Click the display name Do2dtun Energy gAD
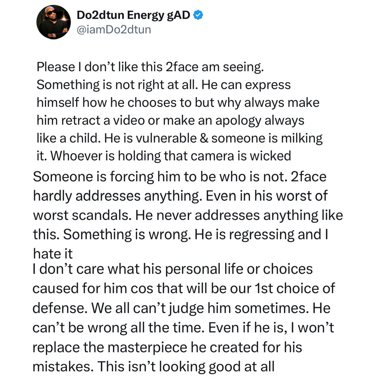The width and height of the screenshot is (381, 381). point(134,15)
